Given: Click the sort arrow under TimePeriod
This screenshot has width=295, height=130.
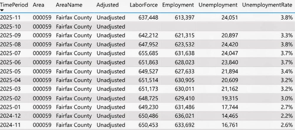Looking at the screenshot, I should [2, 10].
